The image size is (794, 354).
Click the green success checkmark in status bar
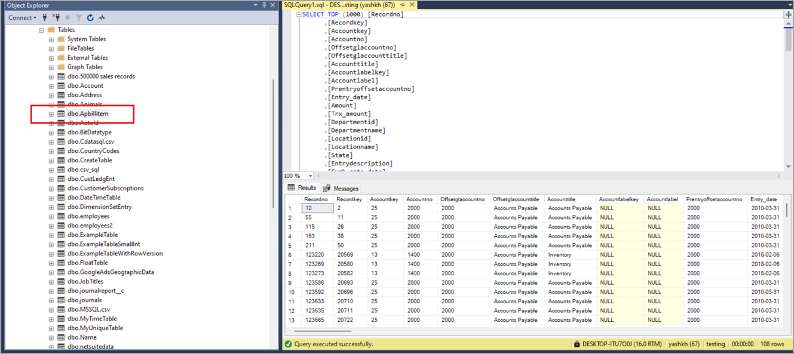287,344
